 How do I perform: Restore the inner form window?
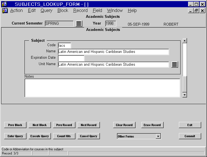click(196, 11)
